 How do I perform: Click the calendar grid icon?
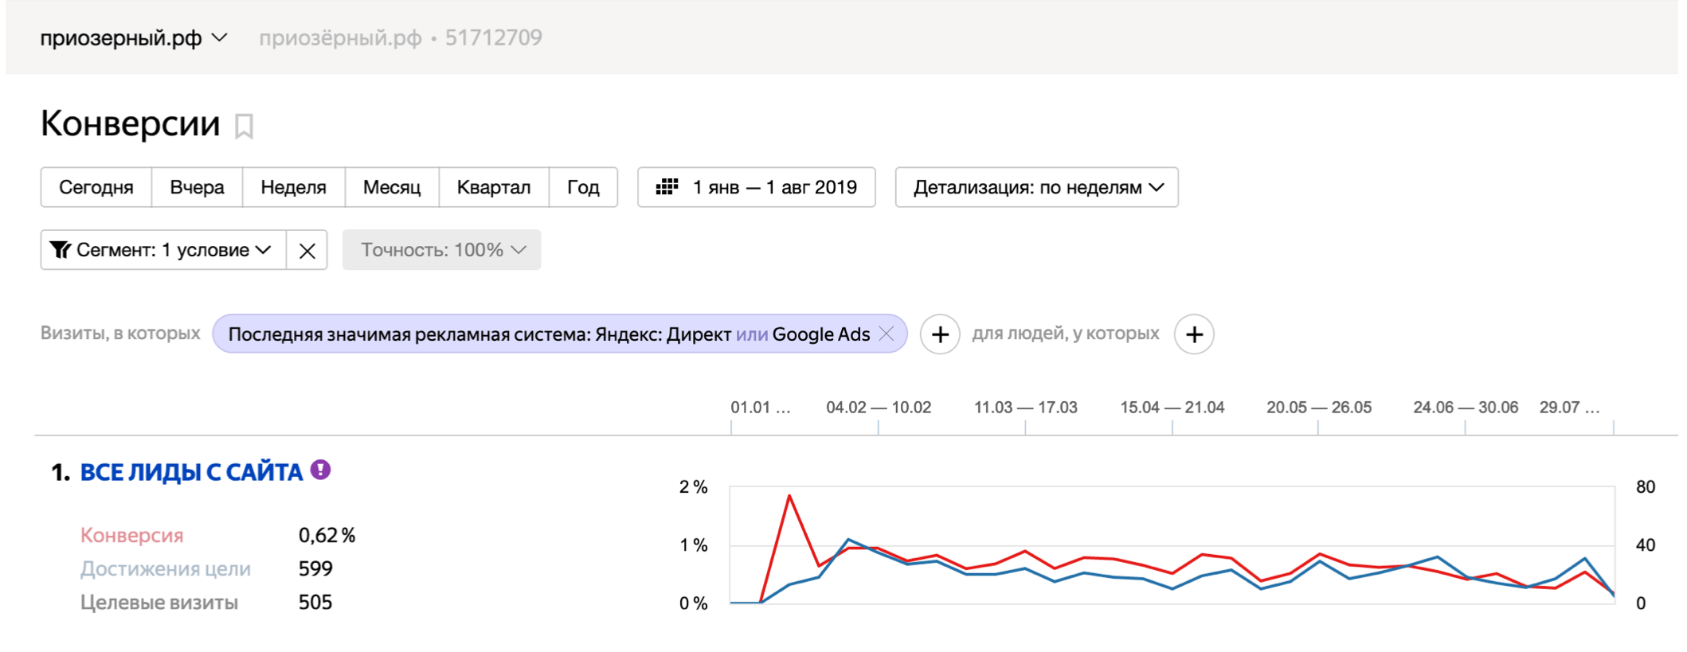pyautogui.click(x=666, y=187)
